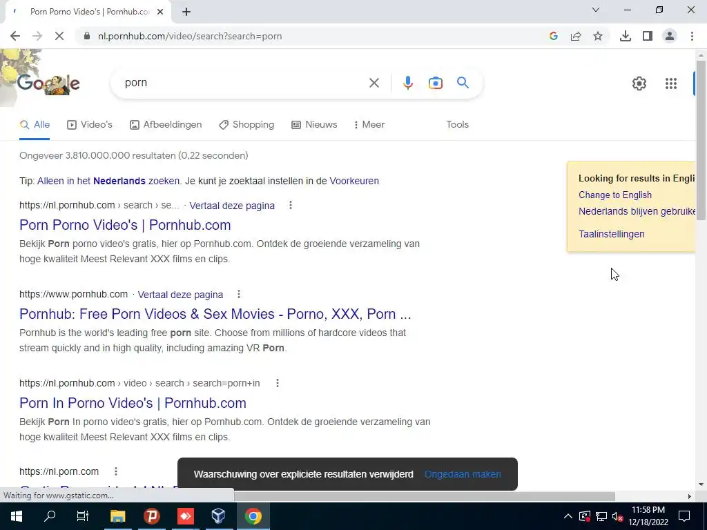This screenshot has height=530, width=707.
Task: Click in the Google search input field
Action: pos(244,83)
